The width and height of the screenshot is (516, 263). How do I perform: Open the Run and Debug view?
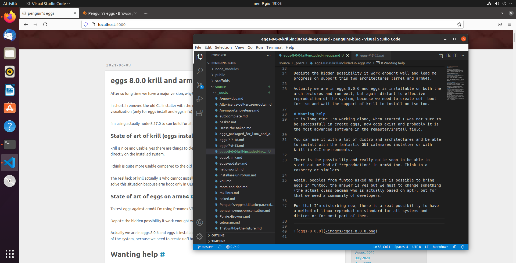(200, 99)
